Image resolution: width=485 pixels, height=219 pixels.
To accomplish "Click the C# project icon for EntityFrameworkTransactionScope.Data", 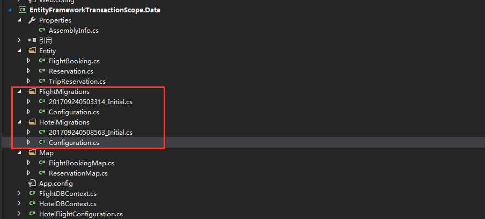I will (23, 10).
